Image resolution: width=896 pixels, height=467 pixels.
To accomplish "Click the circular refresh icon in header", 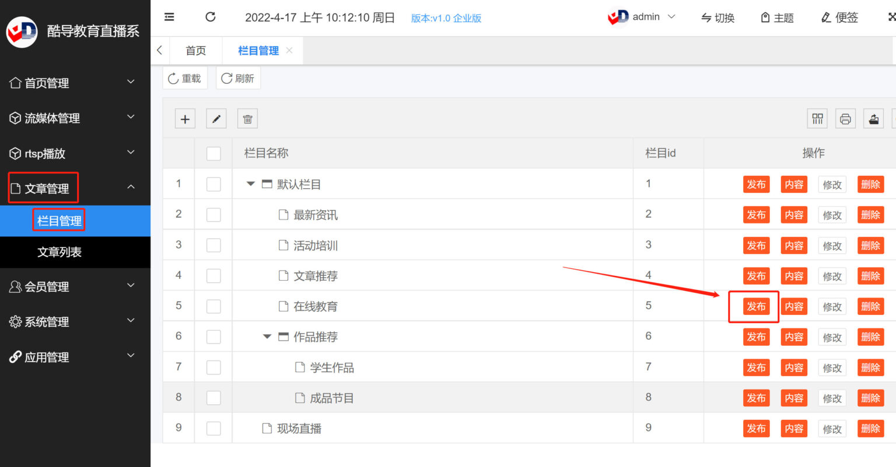I will click(211, 17).
